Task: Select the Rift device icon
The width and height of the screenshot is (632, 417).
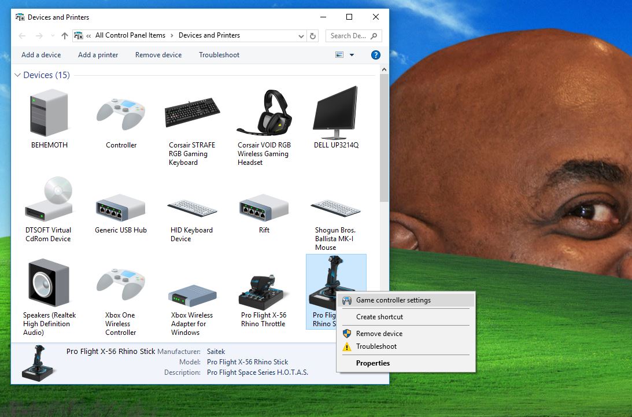Action: click(x=264, y=207)
